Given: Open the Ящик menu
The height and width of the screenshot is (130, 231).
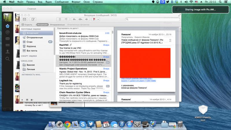Looking at the screenshot, I should [x=49, y=2].
